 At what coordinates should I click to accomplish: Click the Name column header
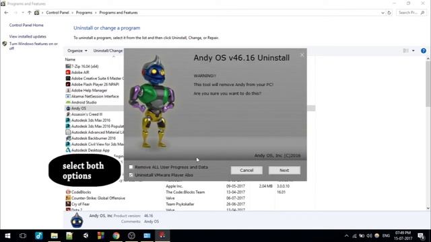tap(70, 59)
